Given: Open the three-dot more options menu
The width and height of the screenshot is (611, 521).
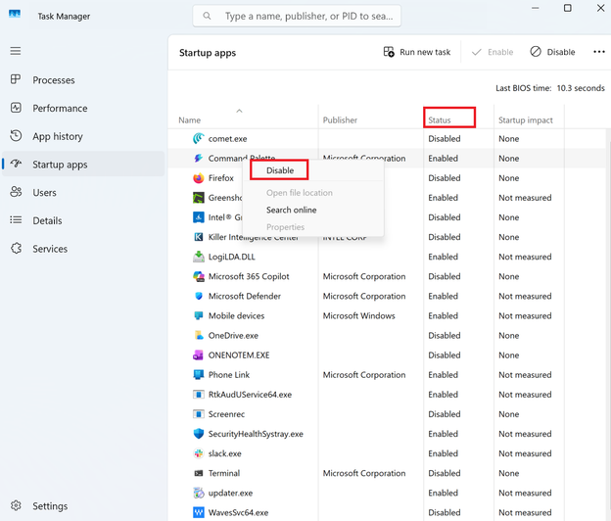Looking at the screenshot, I should click(x=599, y=52).
